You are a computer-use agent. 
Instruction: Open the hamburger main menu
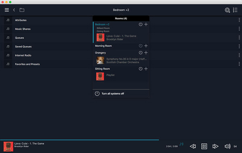coord(6,10)
